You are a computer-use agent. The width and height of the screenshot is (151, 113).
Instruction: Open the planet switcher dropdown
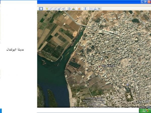click(79, 9)
